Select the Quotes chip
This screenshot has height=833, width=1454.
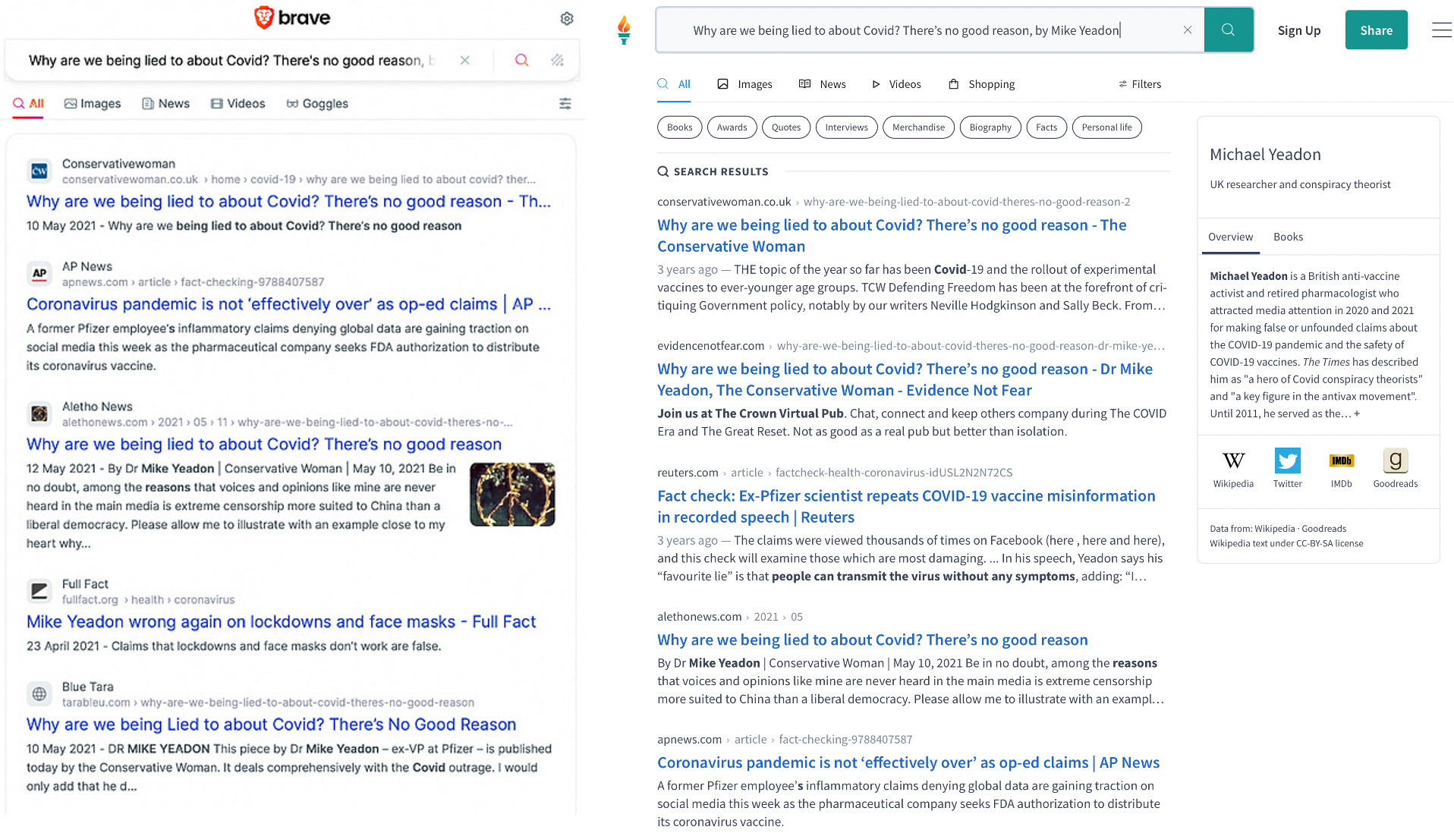[x=786, y=127]
